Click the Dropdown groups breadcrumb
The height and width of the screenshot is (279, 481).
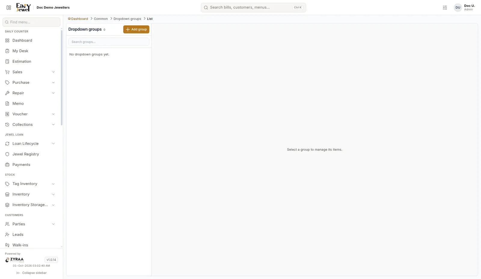click(127, 19)
